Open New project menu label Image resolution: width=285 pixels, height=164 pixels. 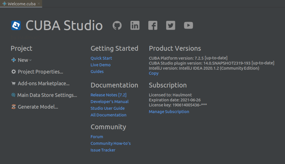[x=23, y=60]
